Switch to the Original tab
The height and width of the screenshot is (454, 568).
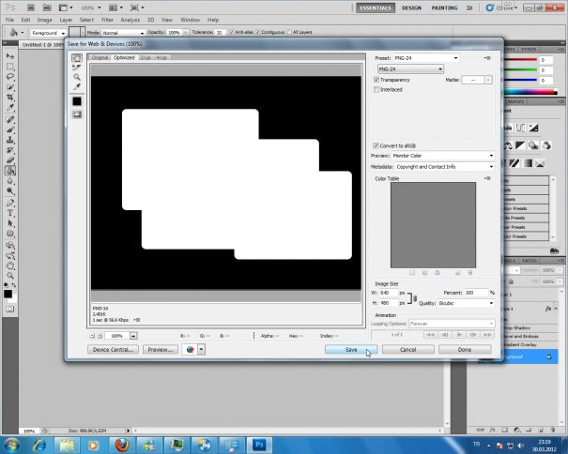point(100,57)
